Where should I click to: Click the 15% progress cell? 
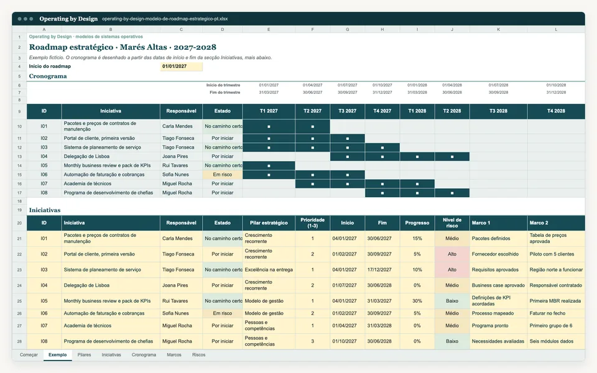(417, 239)
